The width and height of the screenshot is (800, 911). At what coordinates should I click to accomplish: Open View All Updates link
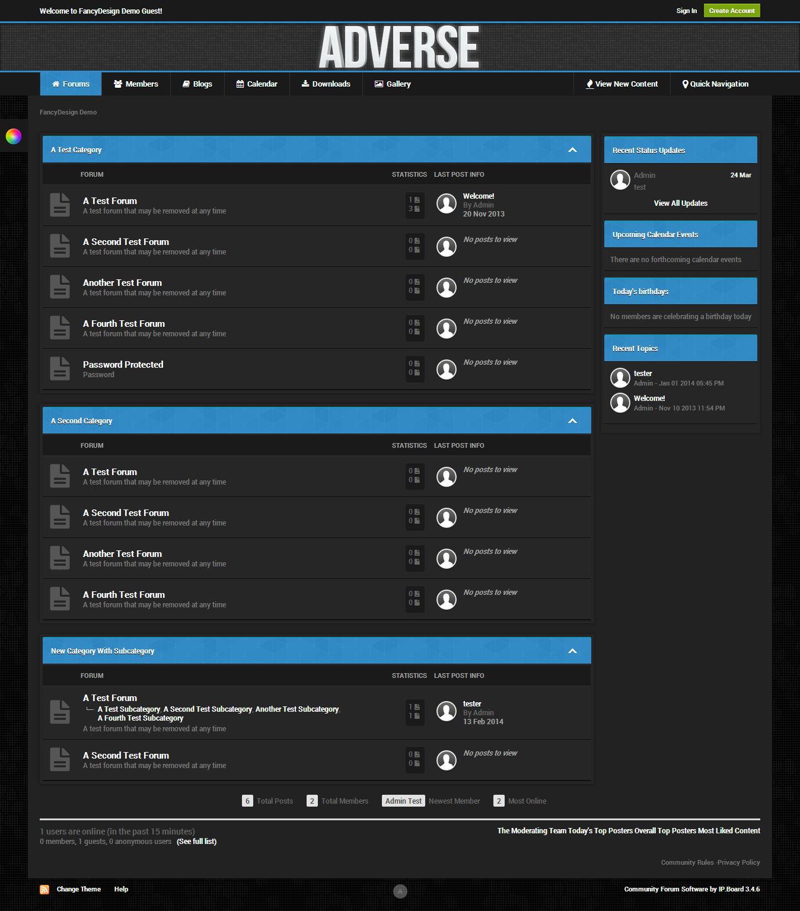pyautogui.click(x=680, y=203)
